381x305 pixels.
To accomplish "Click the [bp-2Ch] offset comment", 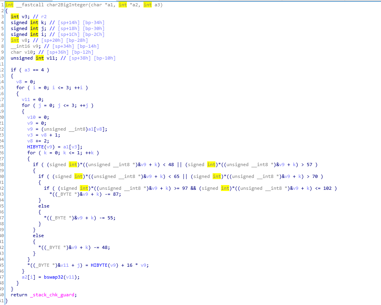I will 94,34.
